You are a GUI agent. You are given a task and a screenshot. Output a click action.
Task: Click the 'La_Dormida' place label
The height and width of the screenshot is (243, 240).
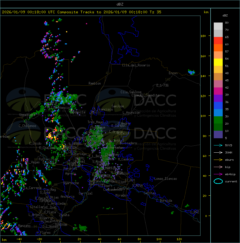tap(164, 201)
